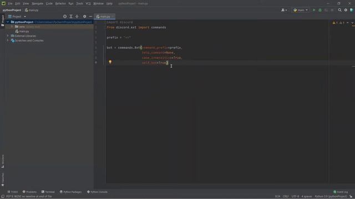The width and height of the screenshot is (355, 199).
Task: Click the Stop process square icon
Action: coord(332,10)
